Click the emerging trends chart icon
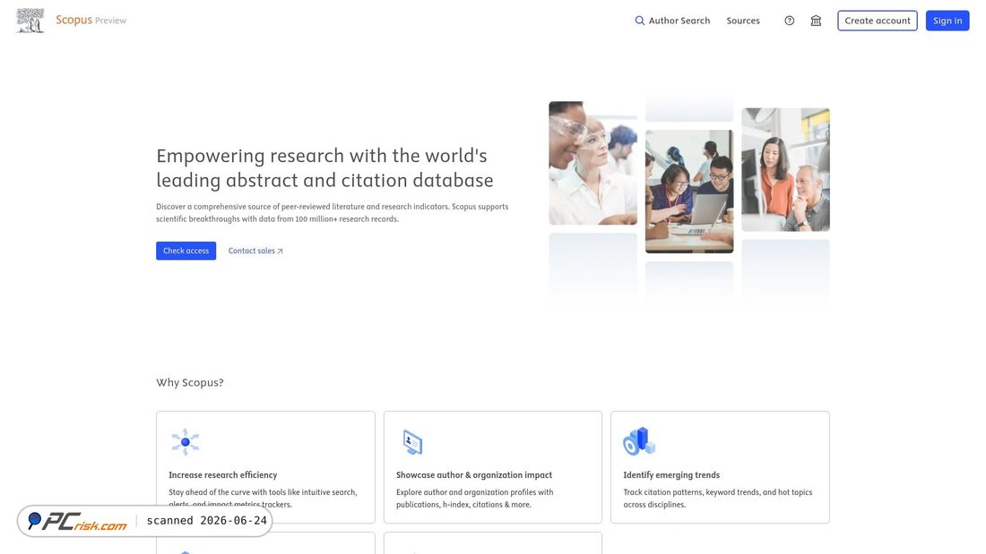Viewport: 986px width, 554px height. pyautogui.click(x=639, y=441)
